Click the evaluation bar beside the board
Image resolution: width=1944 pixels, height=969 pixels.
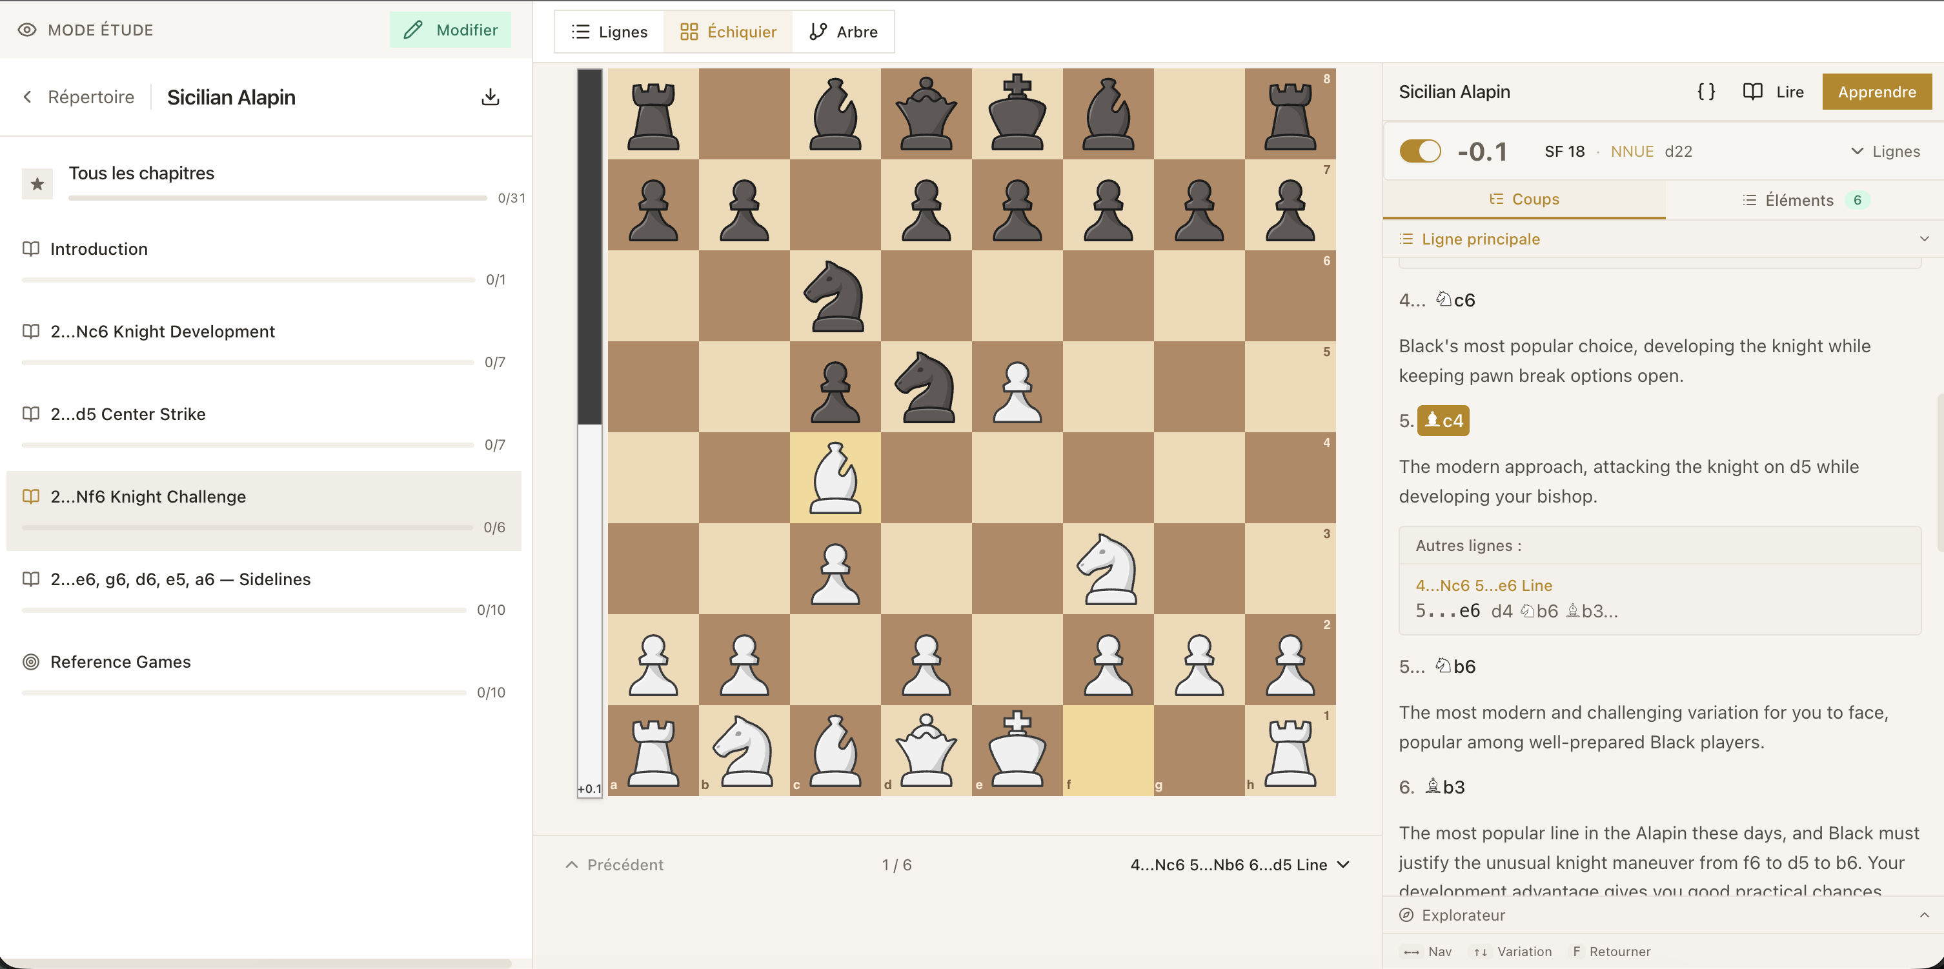pos(589,433)
